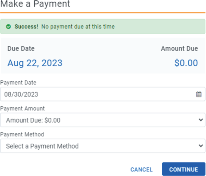Expand the Payment Amount dropdown arrow

[x=201, y=120]
